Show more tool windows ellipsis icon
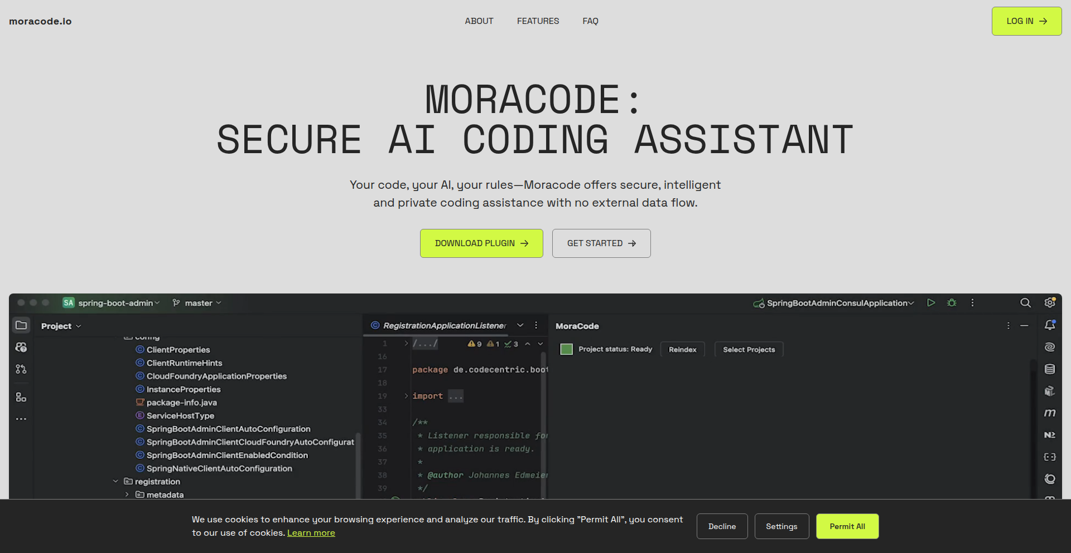The height and width of the screenshot is (553, 1071). [x=21, y=419]
